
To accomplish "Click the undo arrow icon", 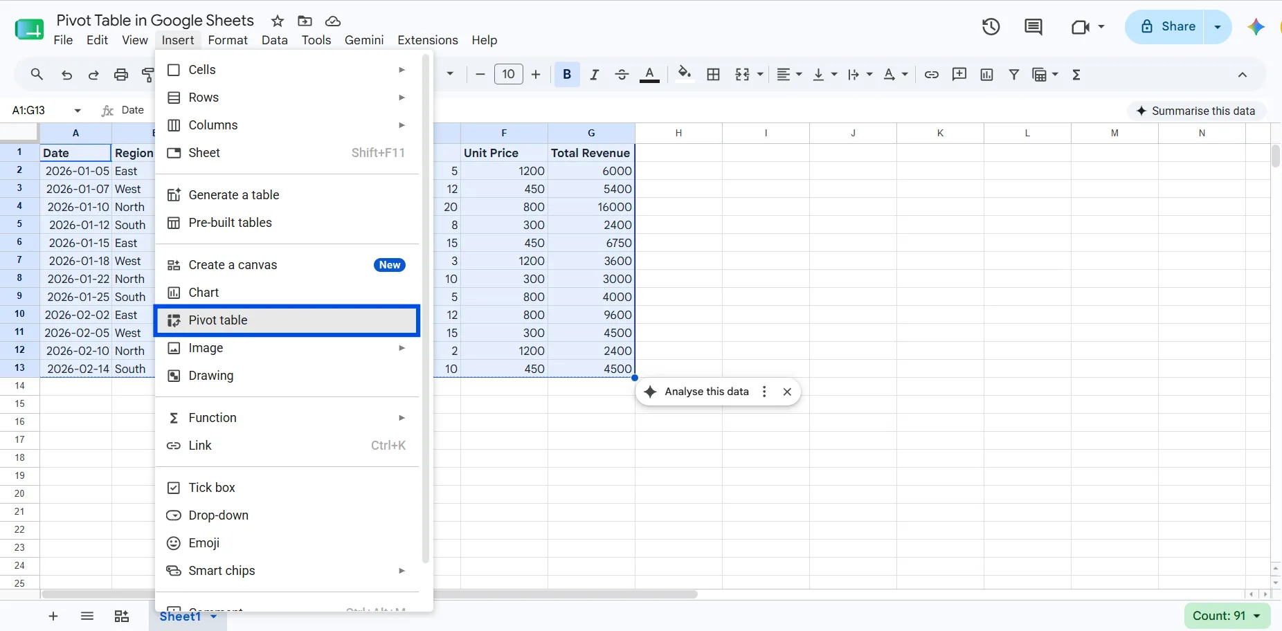I will pos(66,75).
